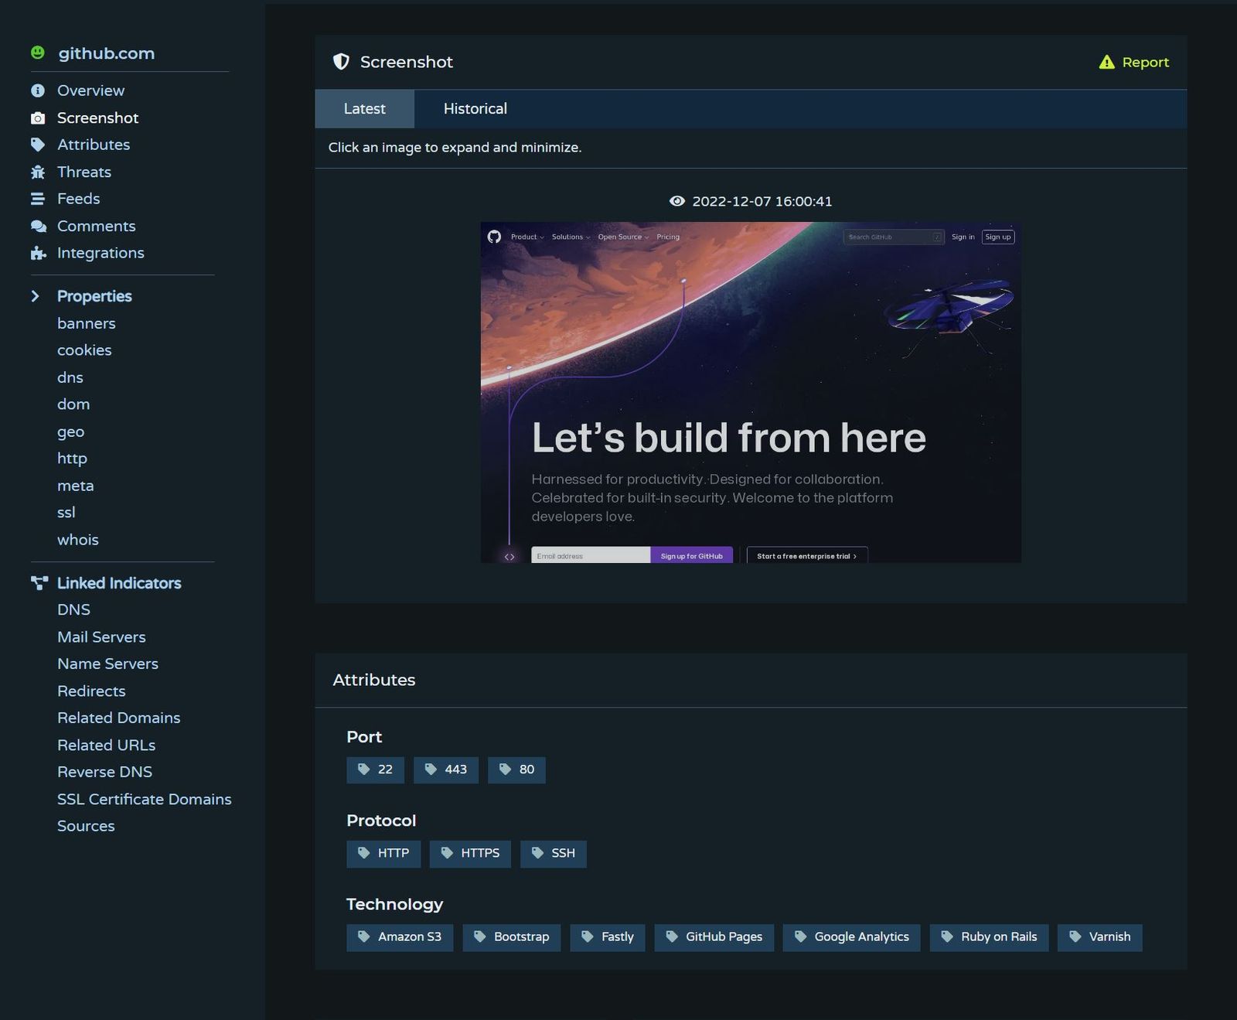Toggle the eye icon next to the timestamp
Viewport: 1237px width, 1020px height.
pyautogui.click(x=678, y=201)
